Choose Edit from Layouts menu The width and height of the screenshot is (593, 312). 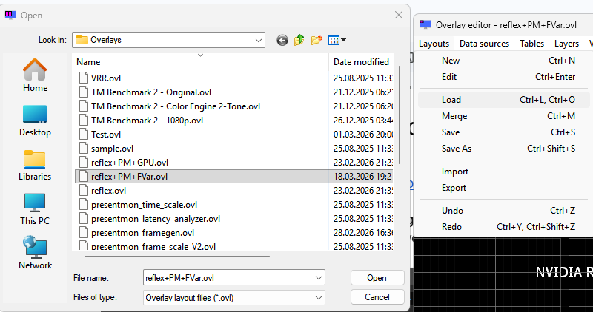pos(504,77)
